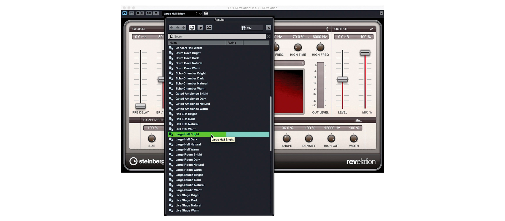Click the curved arrow icon in OUTPUT header
Screen dimensions: 505x221
371,29
